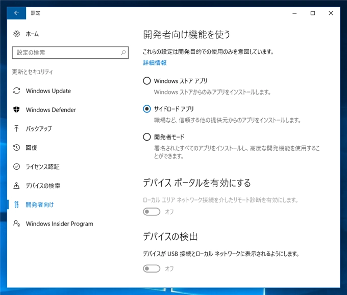347x295 pixels.
Task: Click the 開発者向け機能を使う heading
Action: click(x=187, y=35)
